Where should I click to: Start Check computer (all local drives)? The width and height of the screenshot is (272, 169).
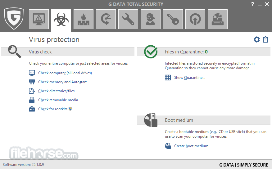point(65,73)
